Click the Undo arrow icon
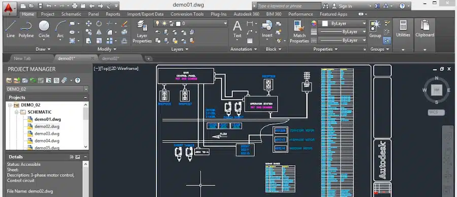Screen dimensions: 457x197 (49, 6)
